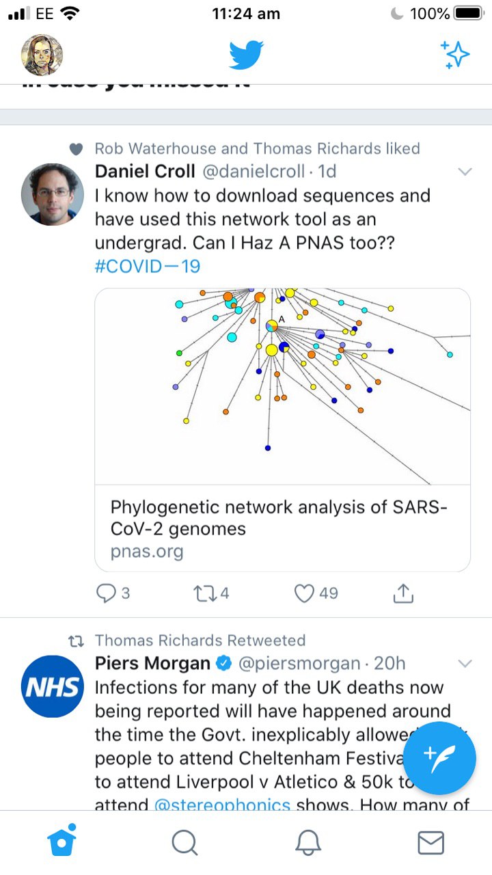
Task: Open your profile avatar menu
Action: click(x=42, y=55)
